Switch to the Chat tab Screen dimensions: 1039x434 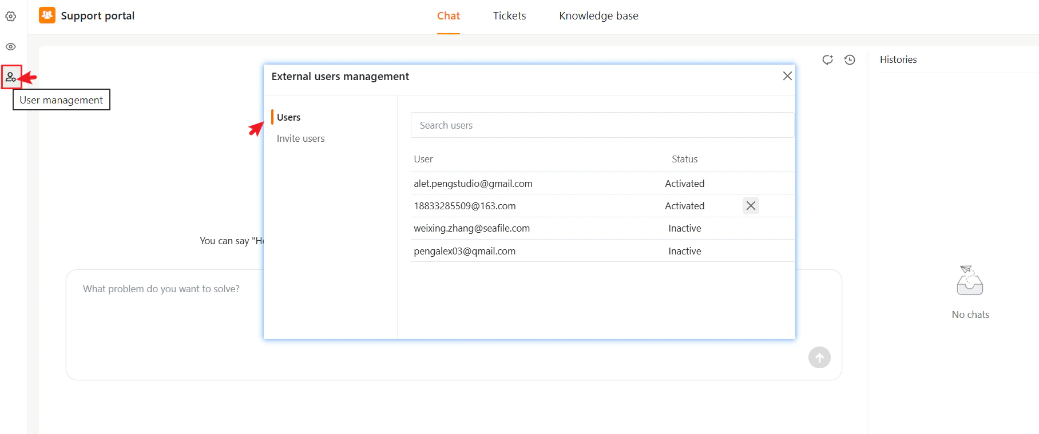(449, 16)
